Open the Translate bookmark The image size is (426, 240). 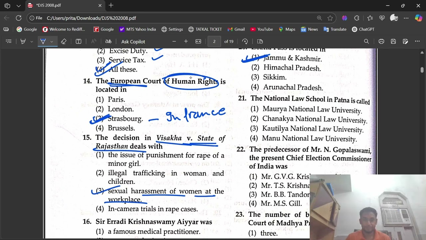(335, 29)
